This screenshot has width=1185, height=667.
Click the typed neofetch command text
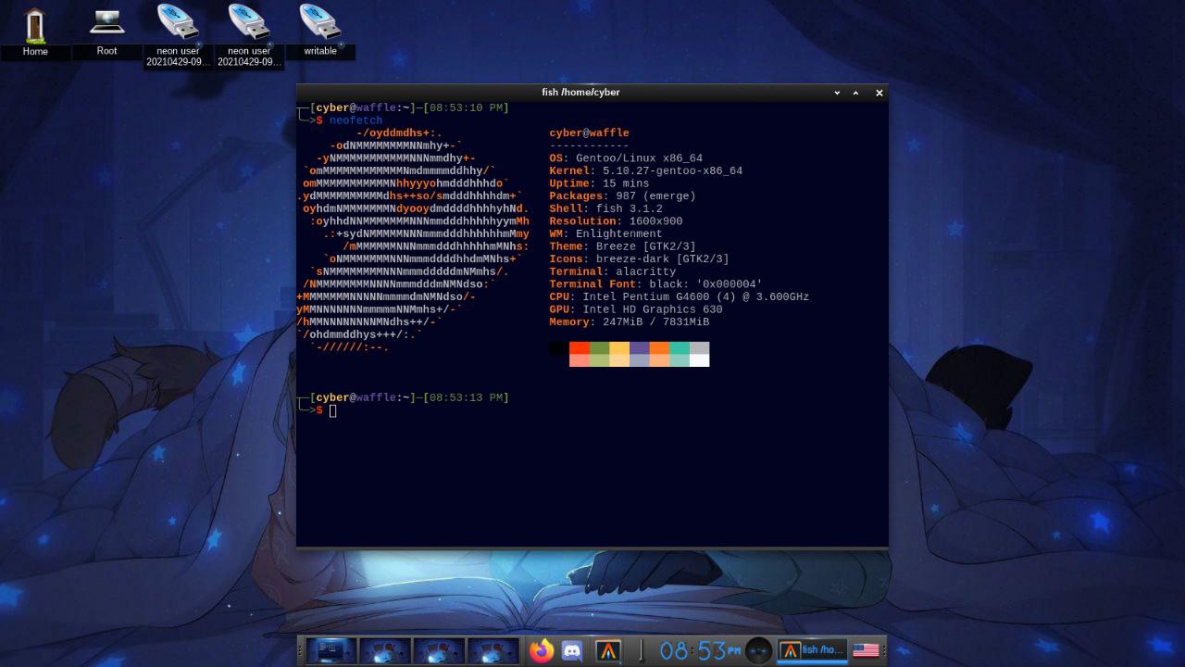pos(355,120)
